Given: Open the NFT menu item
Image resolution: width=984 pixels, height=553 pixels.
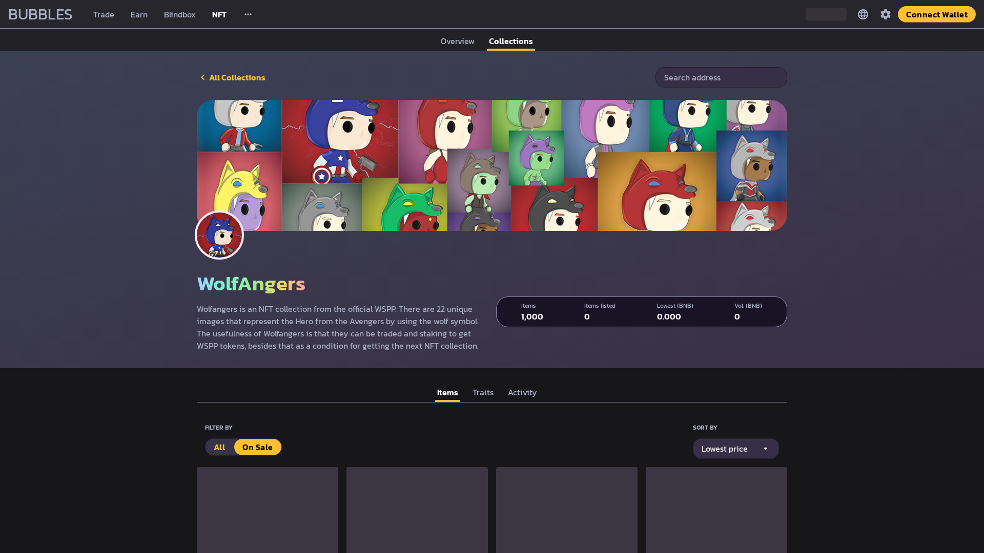Looking at the screenshot, I should pyautogui.click(x=219, y=14).
